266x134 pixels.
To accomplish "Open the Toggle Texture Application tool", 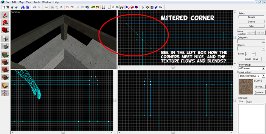I will (5, 54).
